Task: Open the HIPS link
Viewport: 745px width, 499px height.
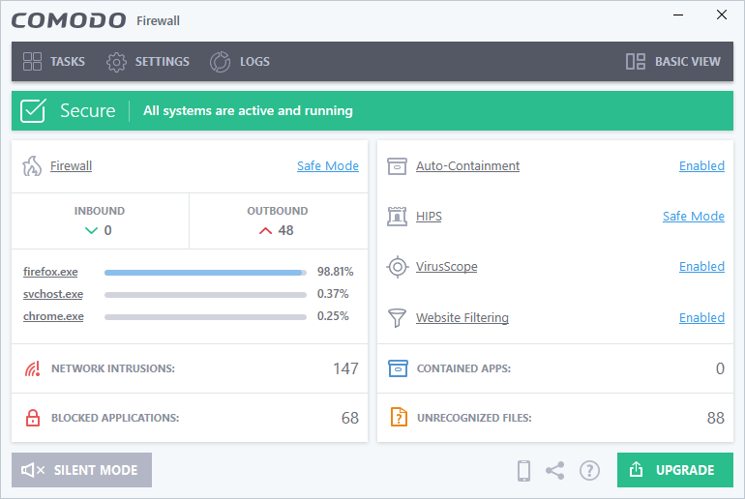Action: point(429,217)
